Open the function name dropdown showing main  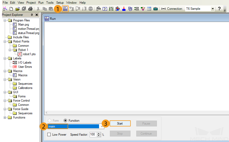click(x=76, y=126)
